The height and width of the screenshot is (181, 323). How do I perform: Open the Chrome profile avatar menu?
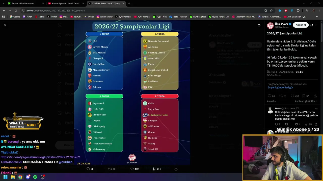(313, 11)
